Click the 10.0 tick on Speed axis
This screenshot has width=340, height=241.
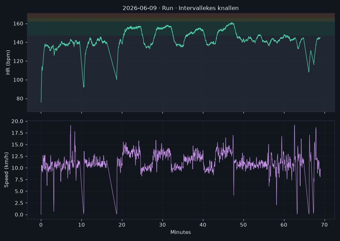[x=18, y=168]
